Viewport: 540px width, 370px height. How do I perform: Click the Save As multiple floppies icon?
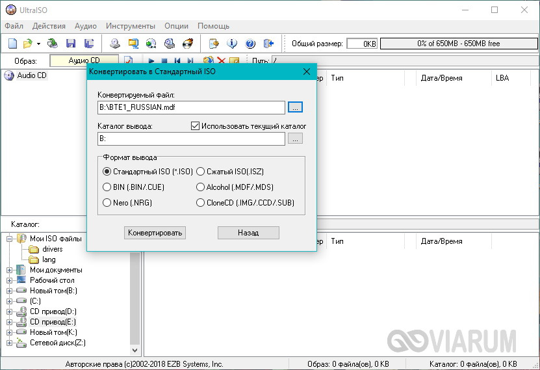[x=89, y=44]
